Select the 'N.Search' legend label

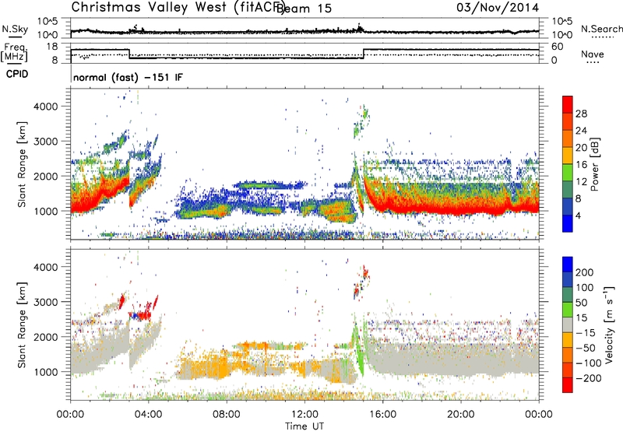[601, 29]
